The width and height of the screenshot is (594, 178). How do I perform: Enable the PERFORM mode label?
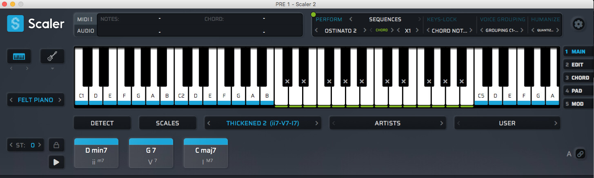coord(329,19)
